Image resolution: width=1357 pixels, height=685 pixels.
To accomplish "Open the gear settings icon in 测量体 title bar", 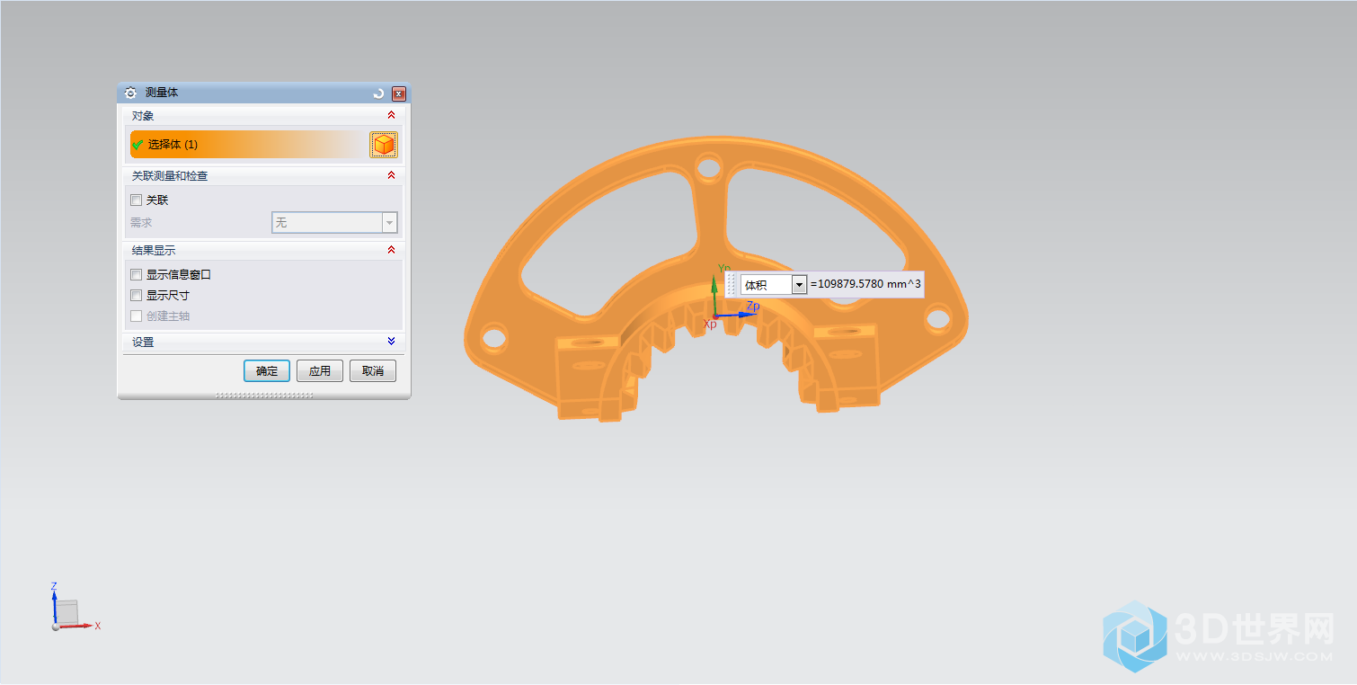I will point(130,93).
